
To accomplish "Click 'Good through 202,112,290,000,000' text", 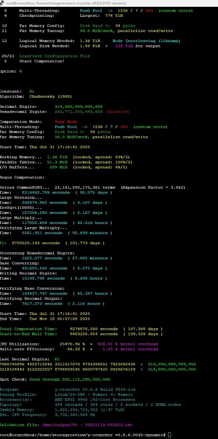I will pos(70,380).
